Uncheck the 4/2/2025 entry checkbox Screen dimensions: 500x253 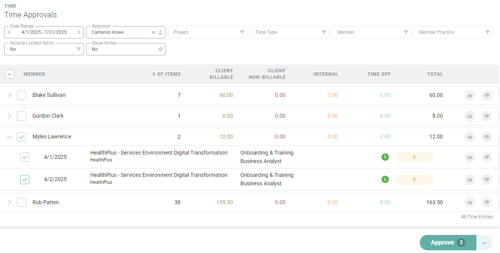tap(25, 179)
